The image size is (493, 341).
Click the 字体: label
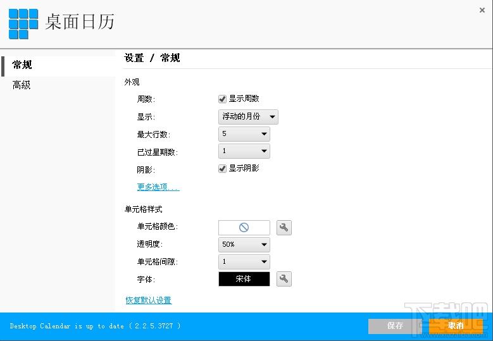tap(146, 280)
